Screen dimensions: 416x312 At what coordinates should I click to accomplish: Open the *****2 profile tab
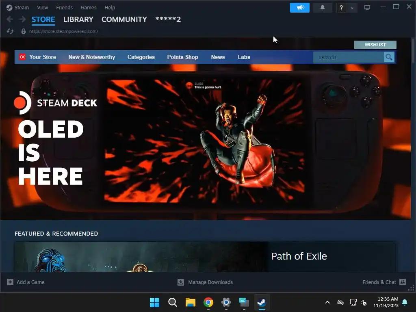tap(168, 19)
